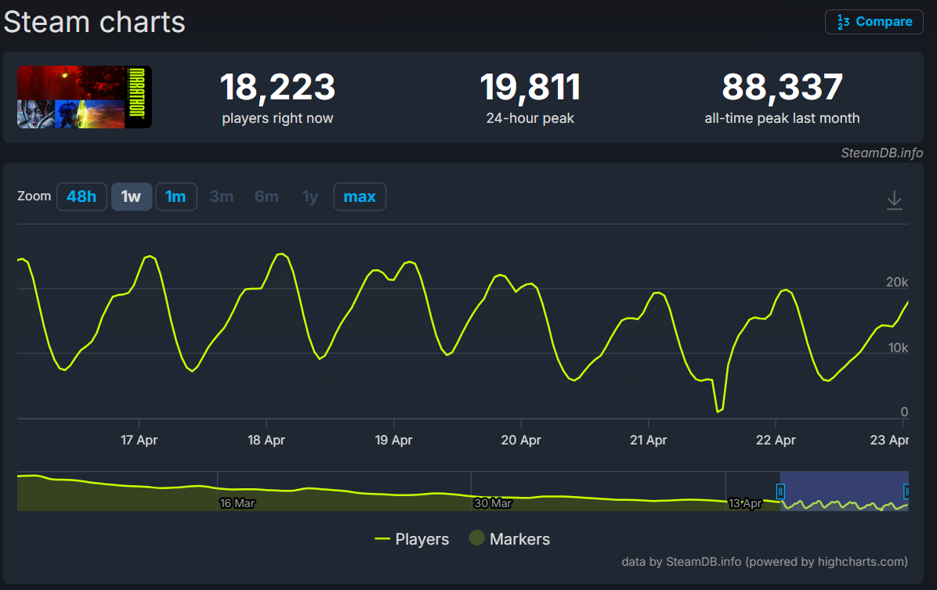937x590 pixels.
Task: Download chart data via the download arrow icon
Action: coord(894,200)
